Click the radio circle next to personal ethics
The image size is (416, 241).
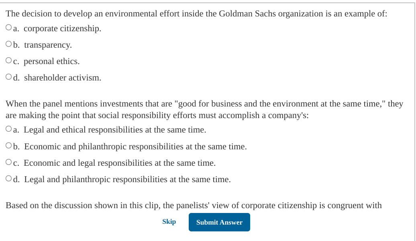click(8, 59)
